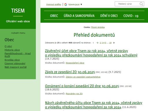This screenshot has height=111, width=148.
Task: Click previous page arrow in pagination
Action: coord(93,43)
